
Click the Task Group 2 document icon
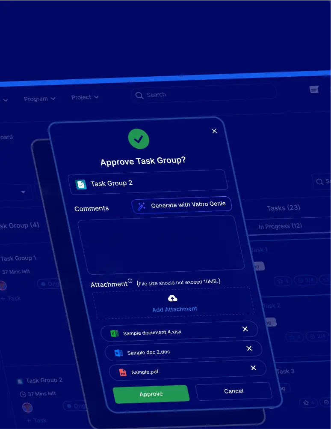tap(81, 184)
